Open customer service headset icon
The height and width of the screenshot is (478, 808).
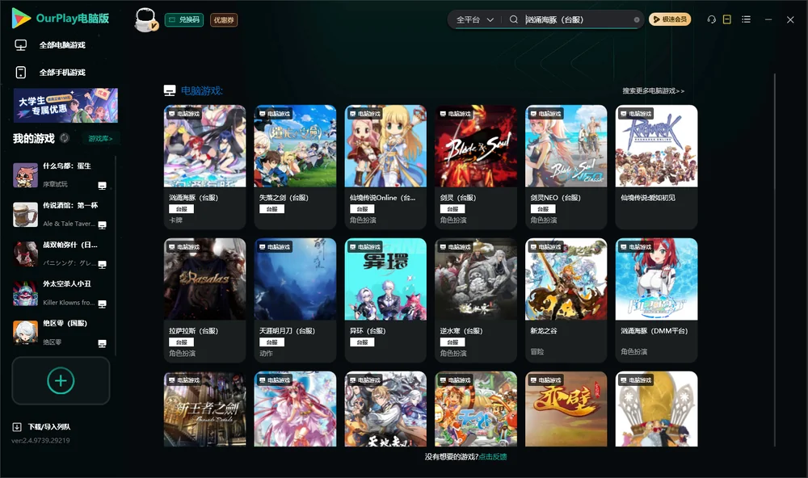point(712,19)
